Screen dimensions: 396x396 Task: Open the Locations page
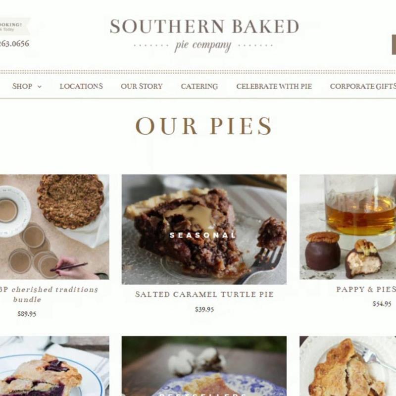pos(81,86)
